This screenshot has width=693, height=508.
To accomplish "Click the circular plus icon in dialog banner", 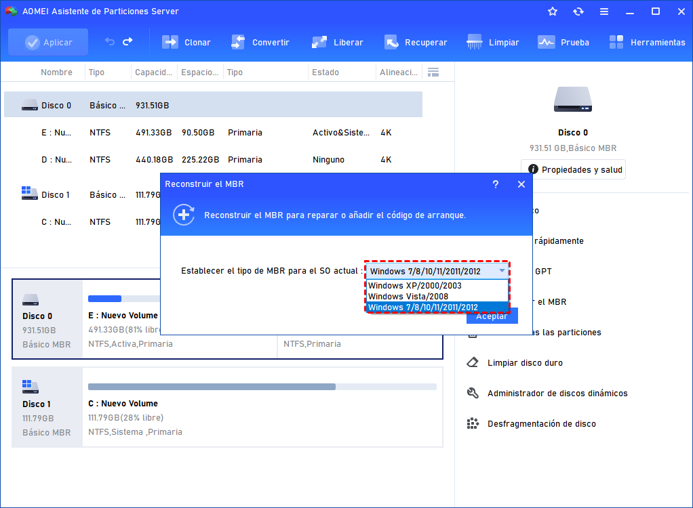I will [x=184, y=215].
